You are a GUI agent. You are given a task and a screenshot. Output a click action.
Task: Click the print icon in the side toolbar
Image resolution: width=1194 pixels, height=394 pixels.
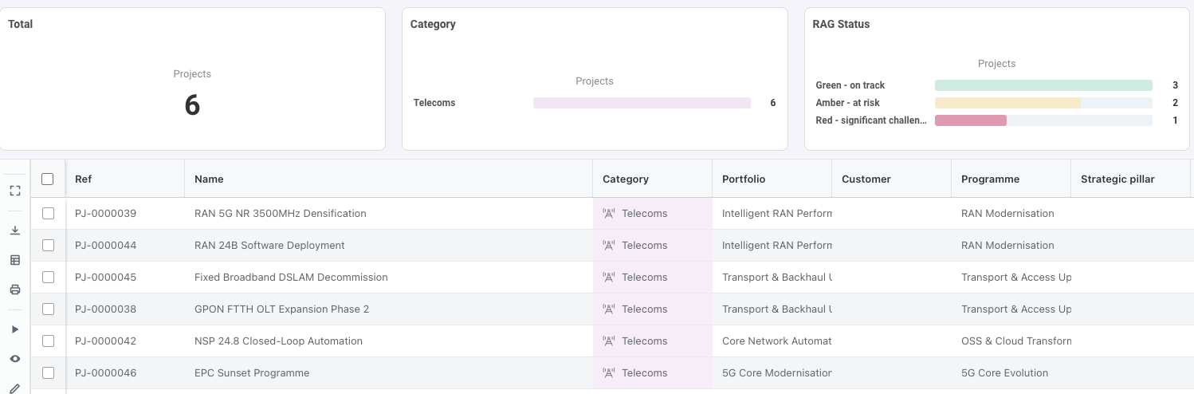point(15,290)
